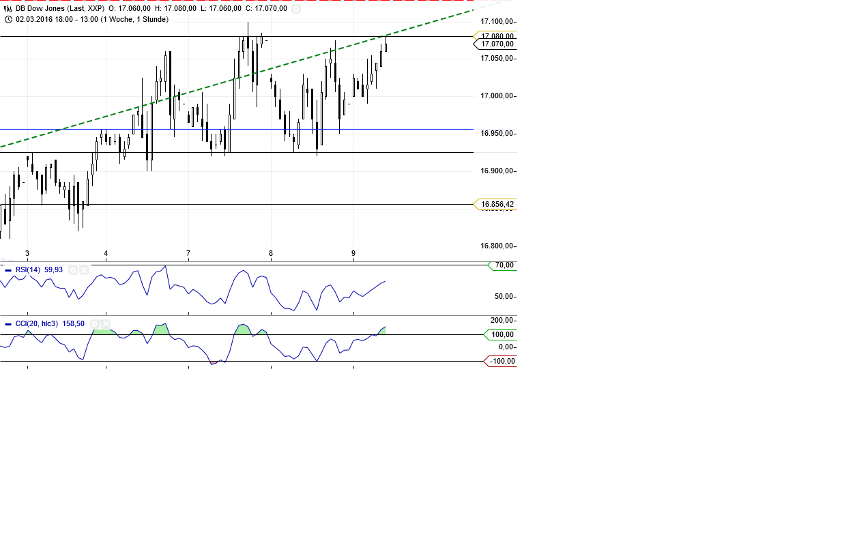This screenshot has height=554, width=842.
Task: Open the RSI(14) settings gear icon
Action: [x=73, y=270]
